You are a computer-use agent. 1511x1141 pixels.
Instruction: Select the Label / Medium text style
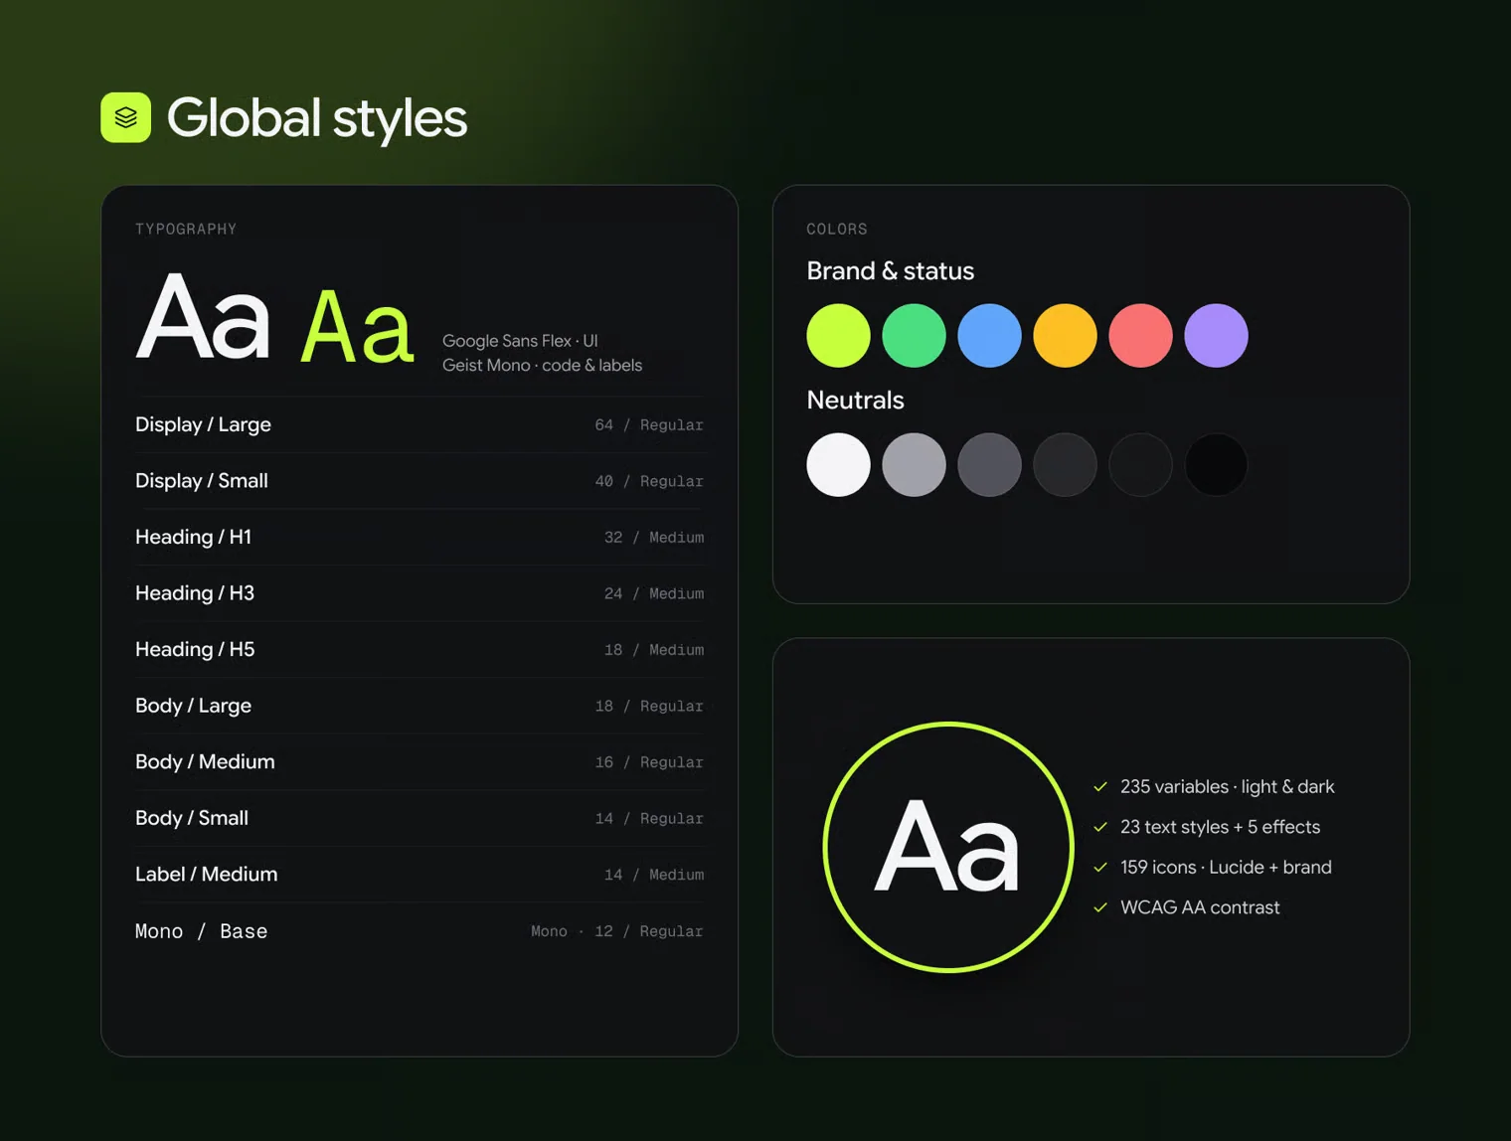420,875
